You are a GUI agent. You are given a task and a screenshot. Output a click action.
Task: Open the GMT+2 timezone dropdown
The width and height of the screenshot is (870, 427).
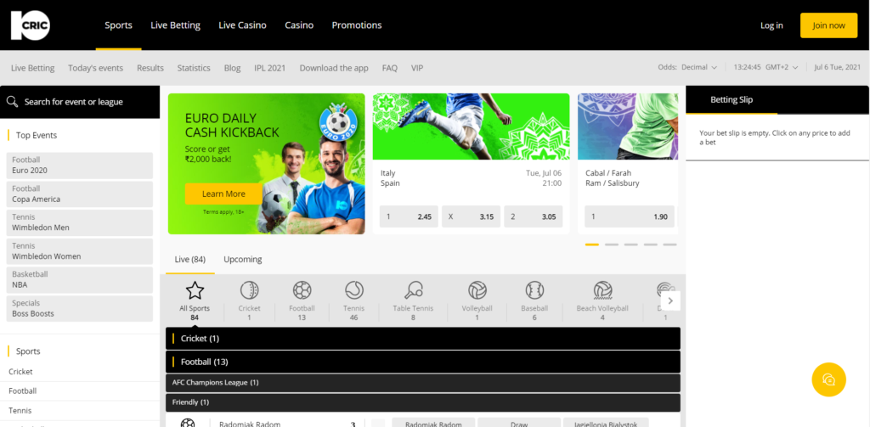[782, 67]
